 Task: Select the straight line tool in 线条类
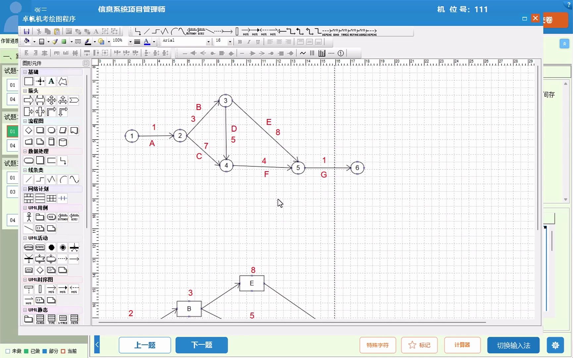(29, 179)
